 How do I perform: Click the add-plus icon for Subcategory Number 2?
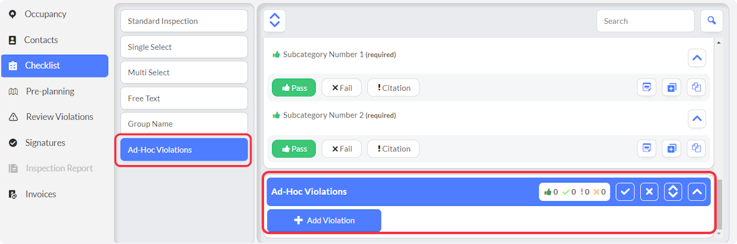671,148
